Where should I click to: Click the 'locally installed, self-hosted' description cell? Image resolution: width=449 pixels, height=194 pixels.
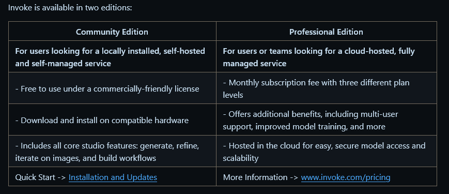tap(112, 57)
